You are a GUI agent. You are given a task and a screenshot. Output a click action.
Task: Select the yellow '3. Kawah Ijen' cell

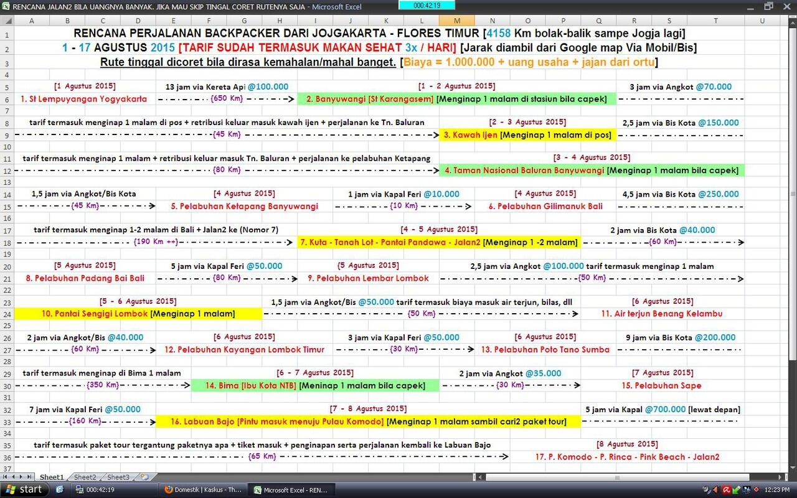tap(527, 135)
